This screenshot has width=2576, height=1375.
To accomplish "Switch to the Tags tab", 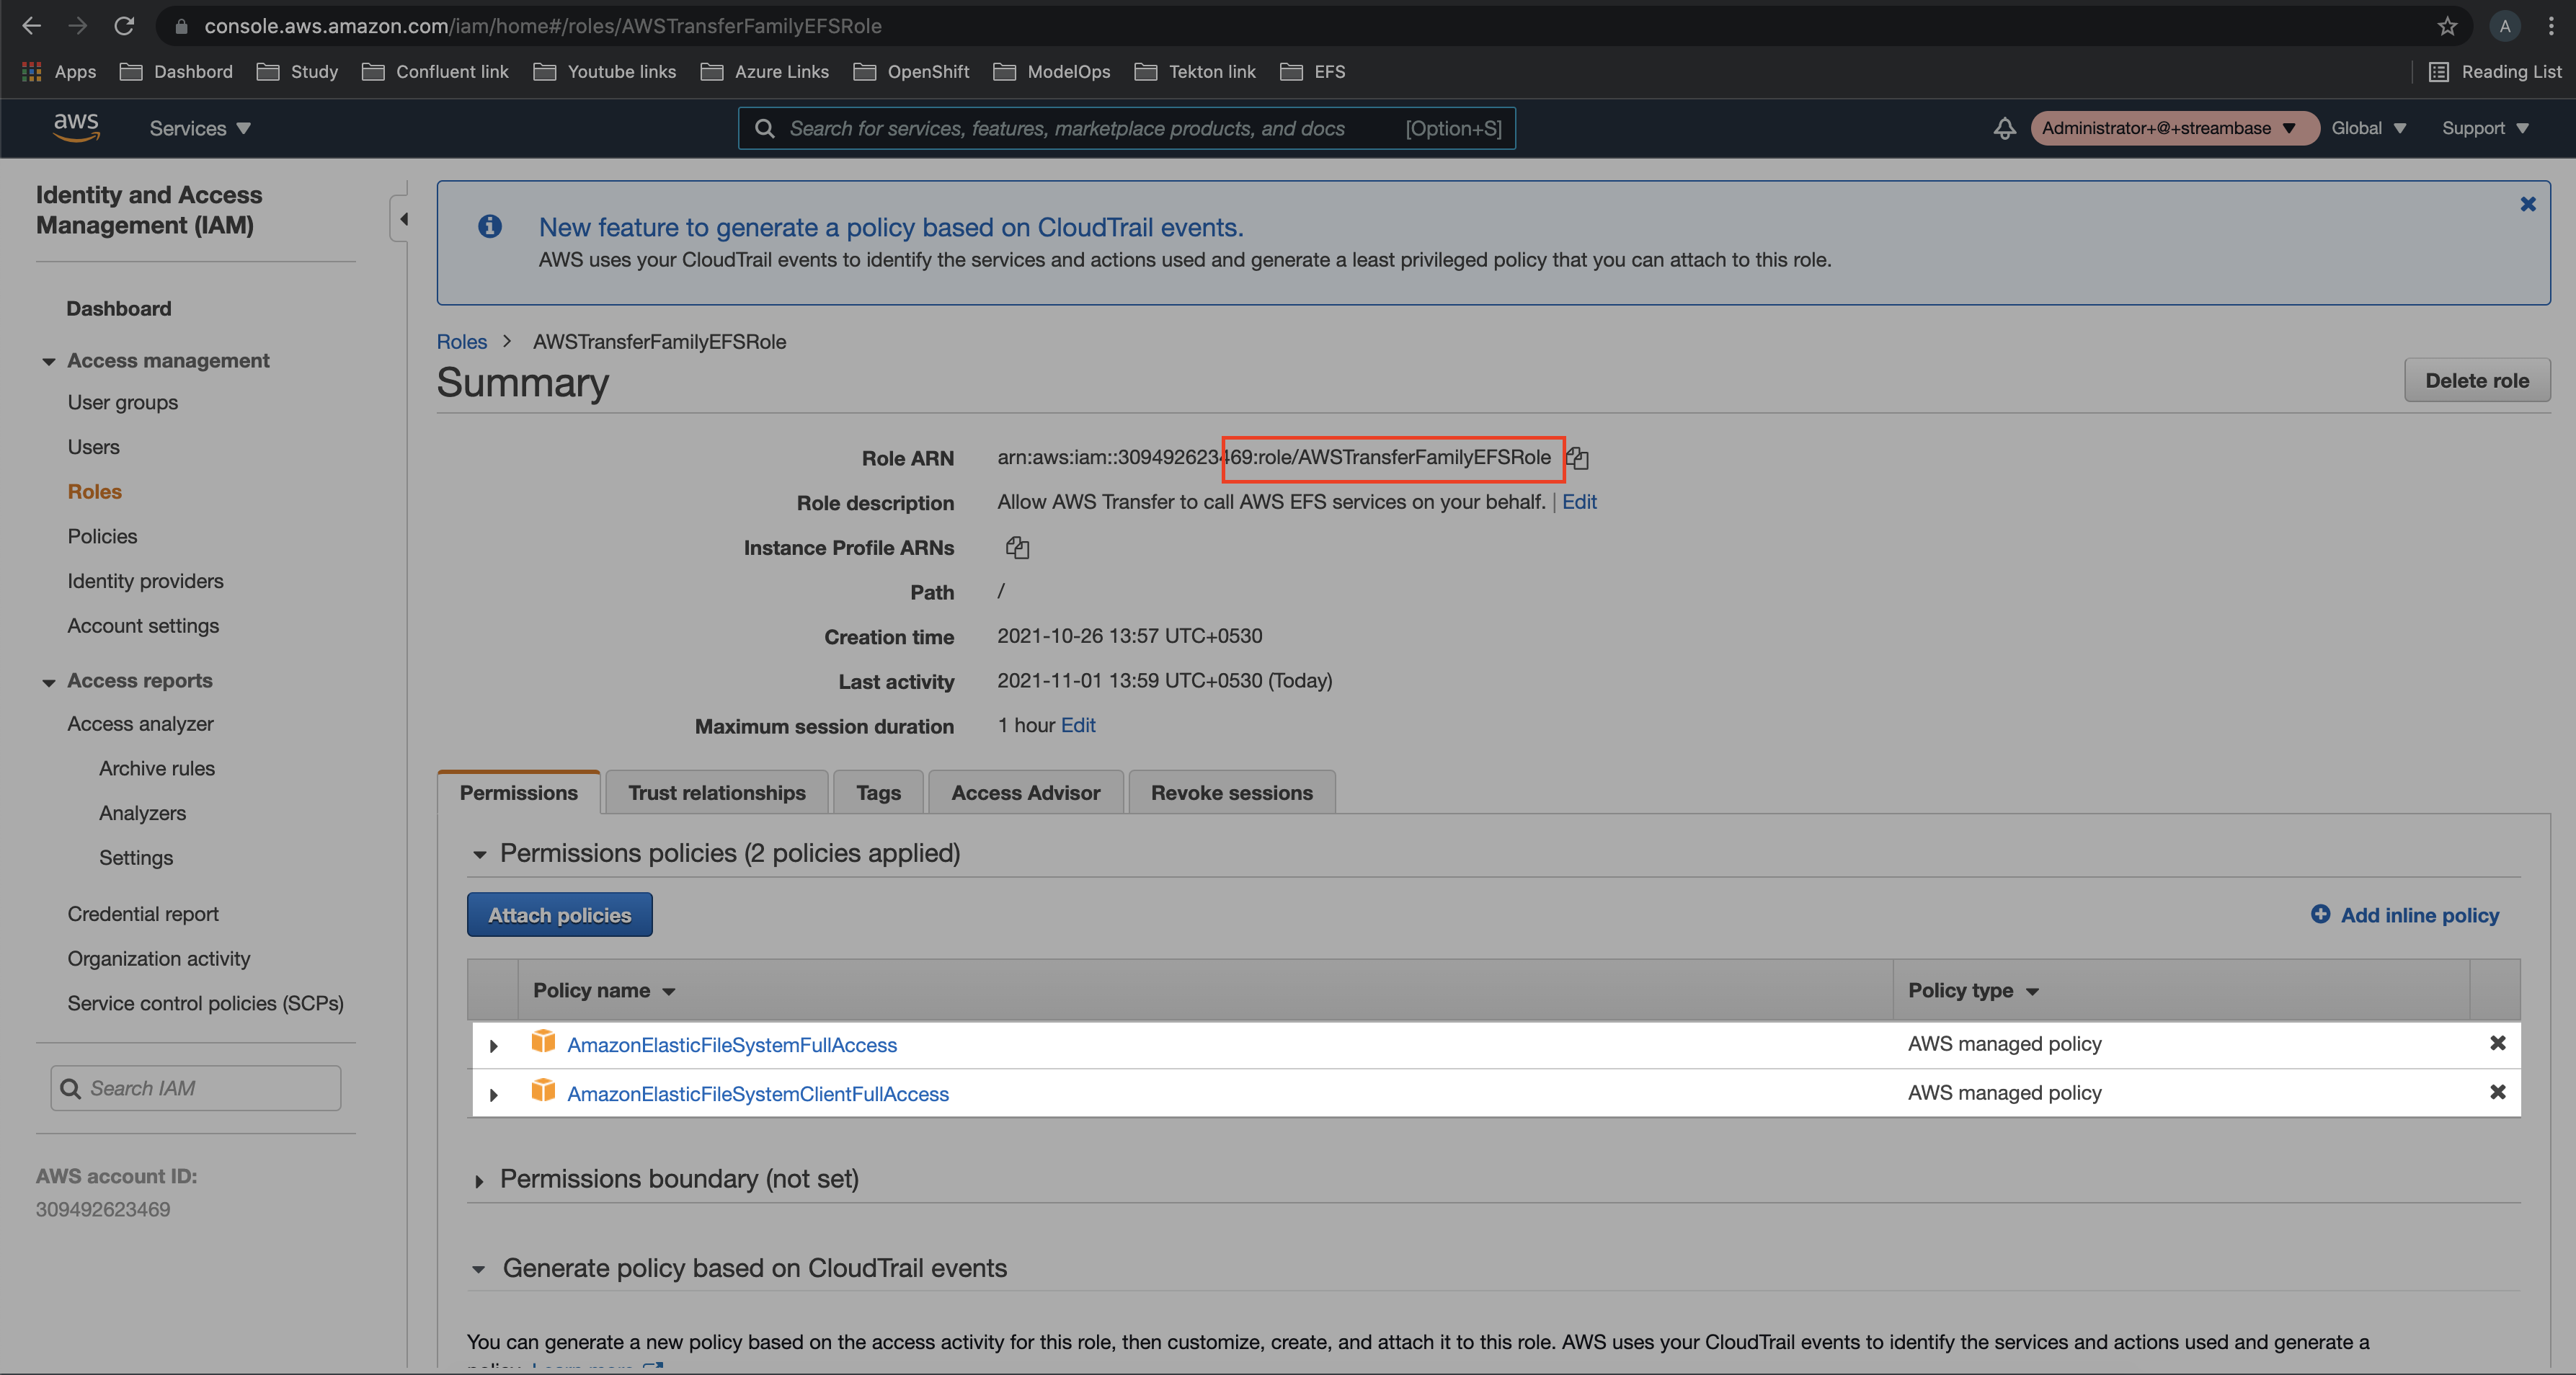I will click(x=878, y=792).
